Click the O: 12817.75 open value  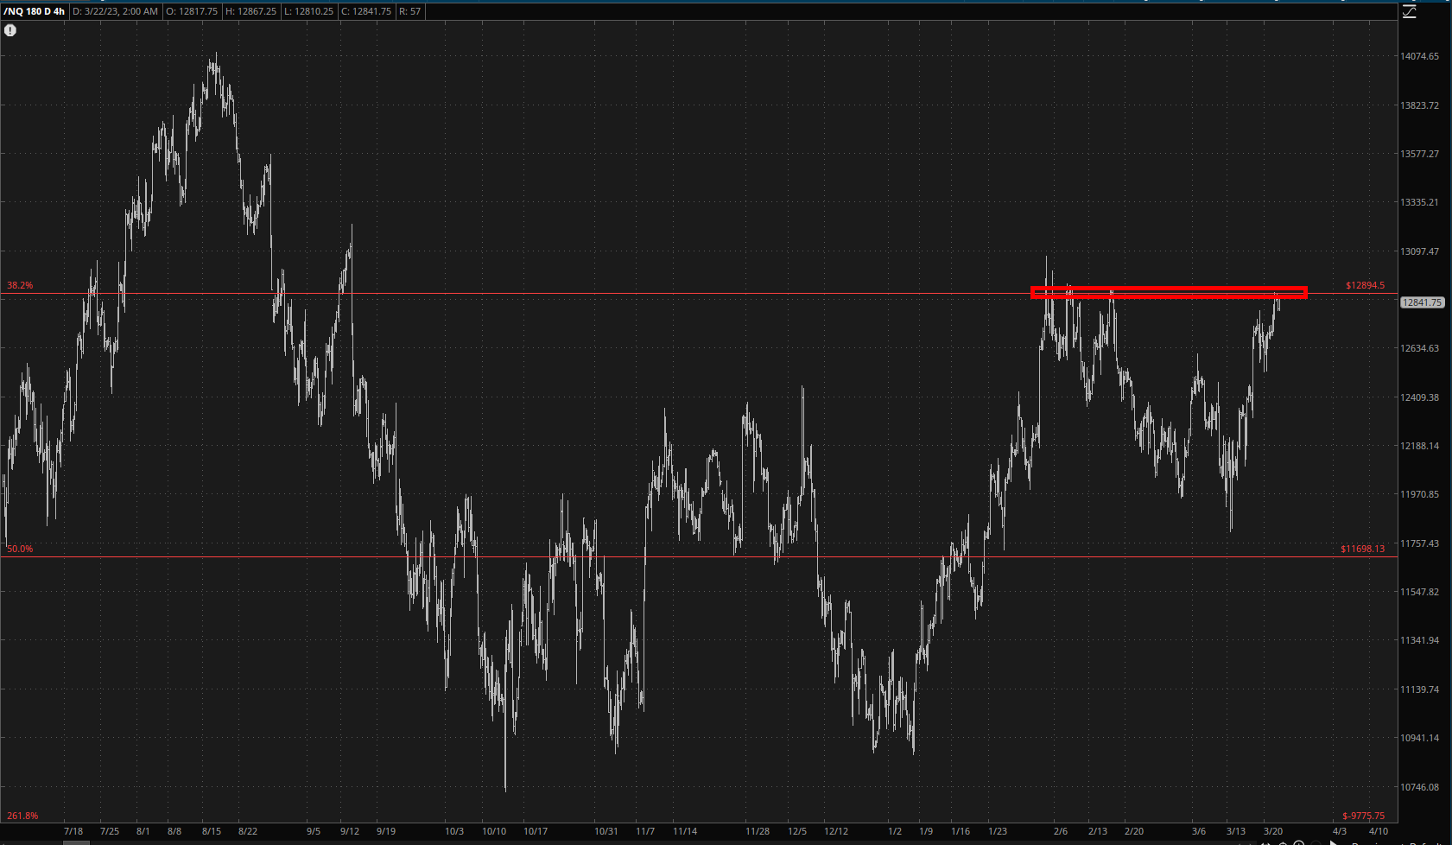(x=192, y=11)
